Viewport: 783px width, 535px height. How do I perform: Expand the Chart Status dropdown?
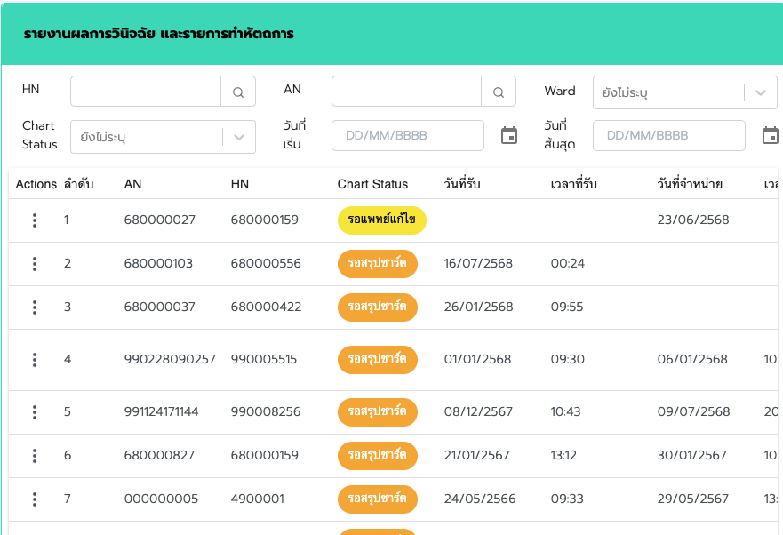point(238,137)
